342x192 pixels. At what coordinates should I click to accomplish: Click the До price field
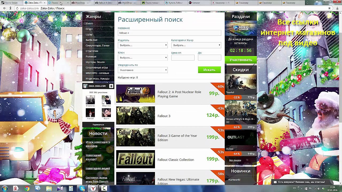pos(209,58)
